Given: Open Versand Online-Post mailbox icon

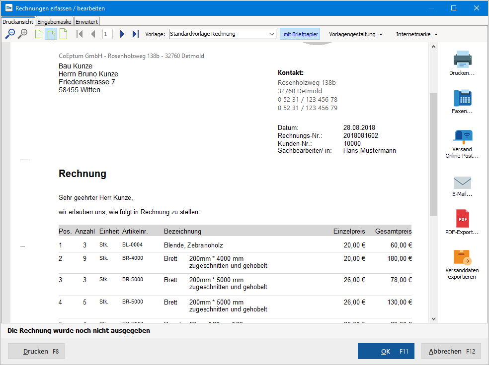Looking at the screenshot, I should 462,137.
